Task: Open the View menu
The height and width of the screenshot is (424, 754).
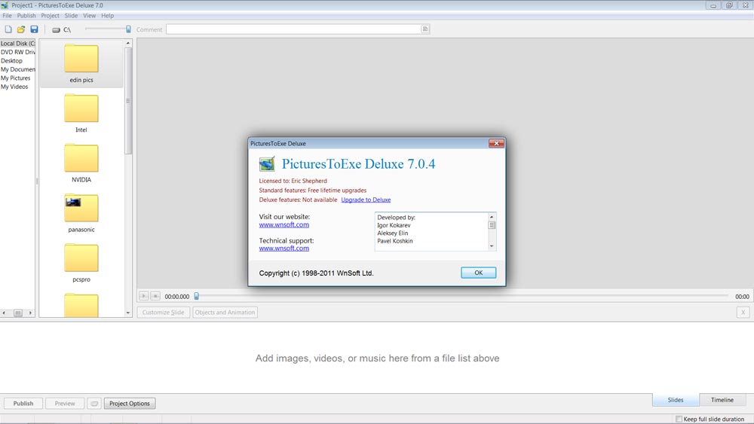Action: (x=90, y=15)
